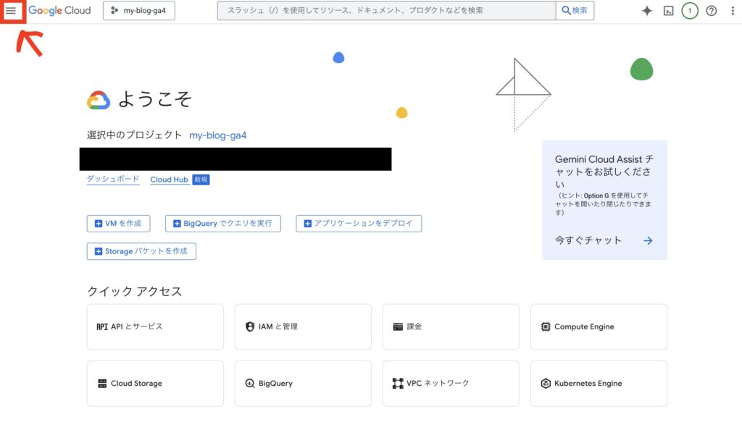Open the help question mark icon
The image size is (742, 422).
pyautogui.click(x=712, y=10)
